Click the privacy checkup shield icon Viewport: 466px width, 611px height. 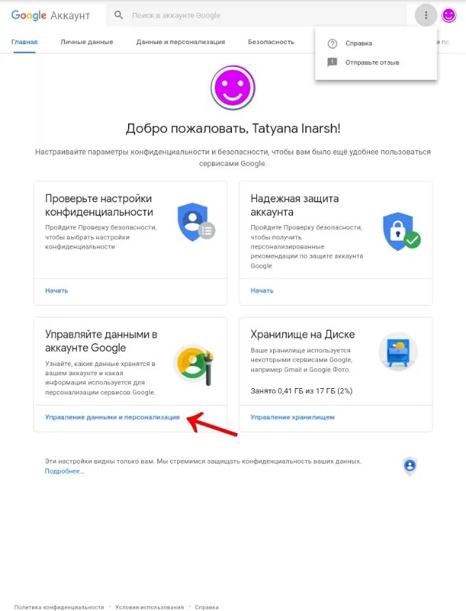[x=196, y=222]
